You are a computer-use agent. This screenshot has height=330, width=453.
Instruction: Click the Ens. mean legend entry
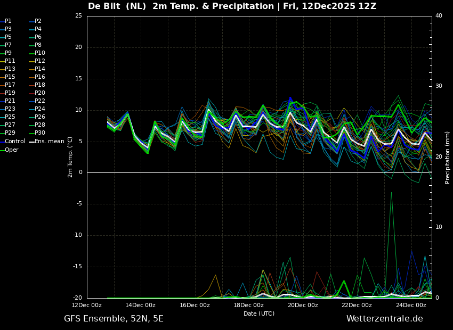coord(47,142)
